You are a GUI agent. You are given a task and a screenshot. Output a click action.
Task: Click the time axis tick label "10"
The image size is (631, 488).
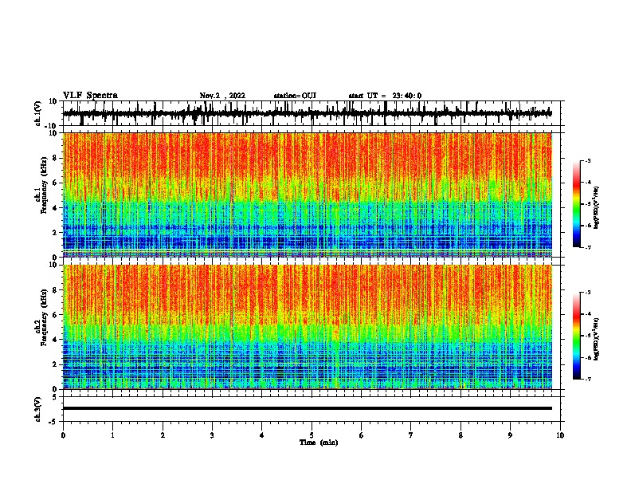560,435
